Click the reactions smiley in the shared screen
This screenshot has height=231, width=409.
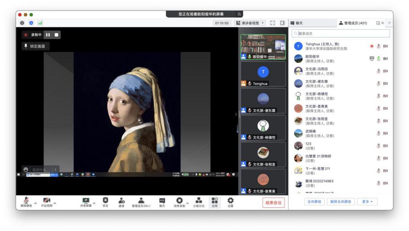point(26,169)
